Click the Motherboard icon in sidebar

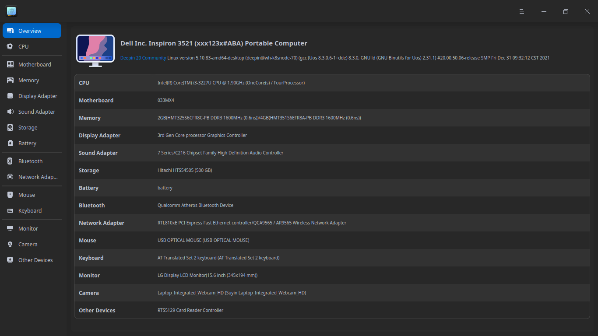pos(10,64)
